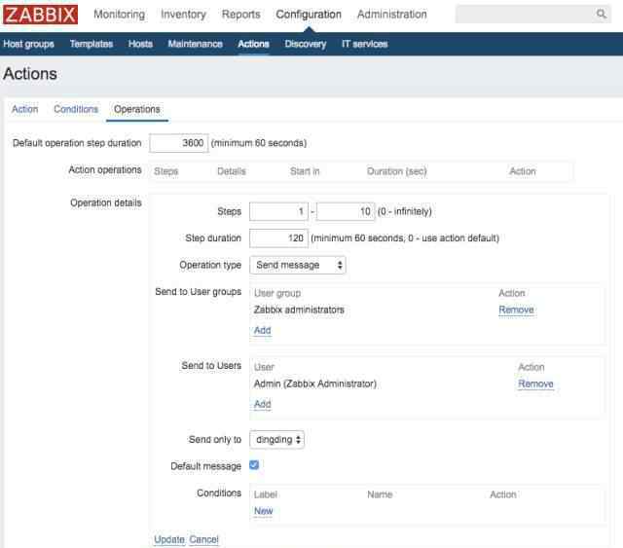Click New under Conditions
The width and height of the screenshot is (623, 548).
click(x=264, y=511)
